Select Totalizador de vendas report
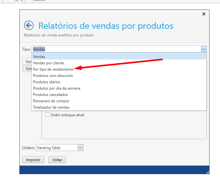 tap(51, 107)
